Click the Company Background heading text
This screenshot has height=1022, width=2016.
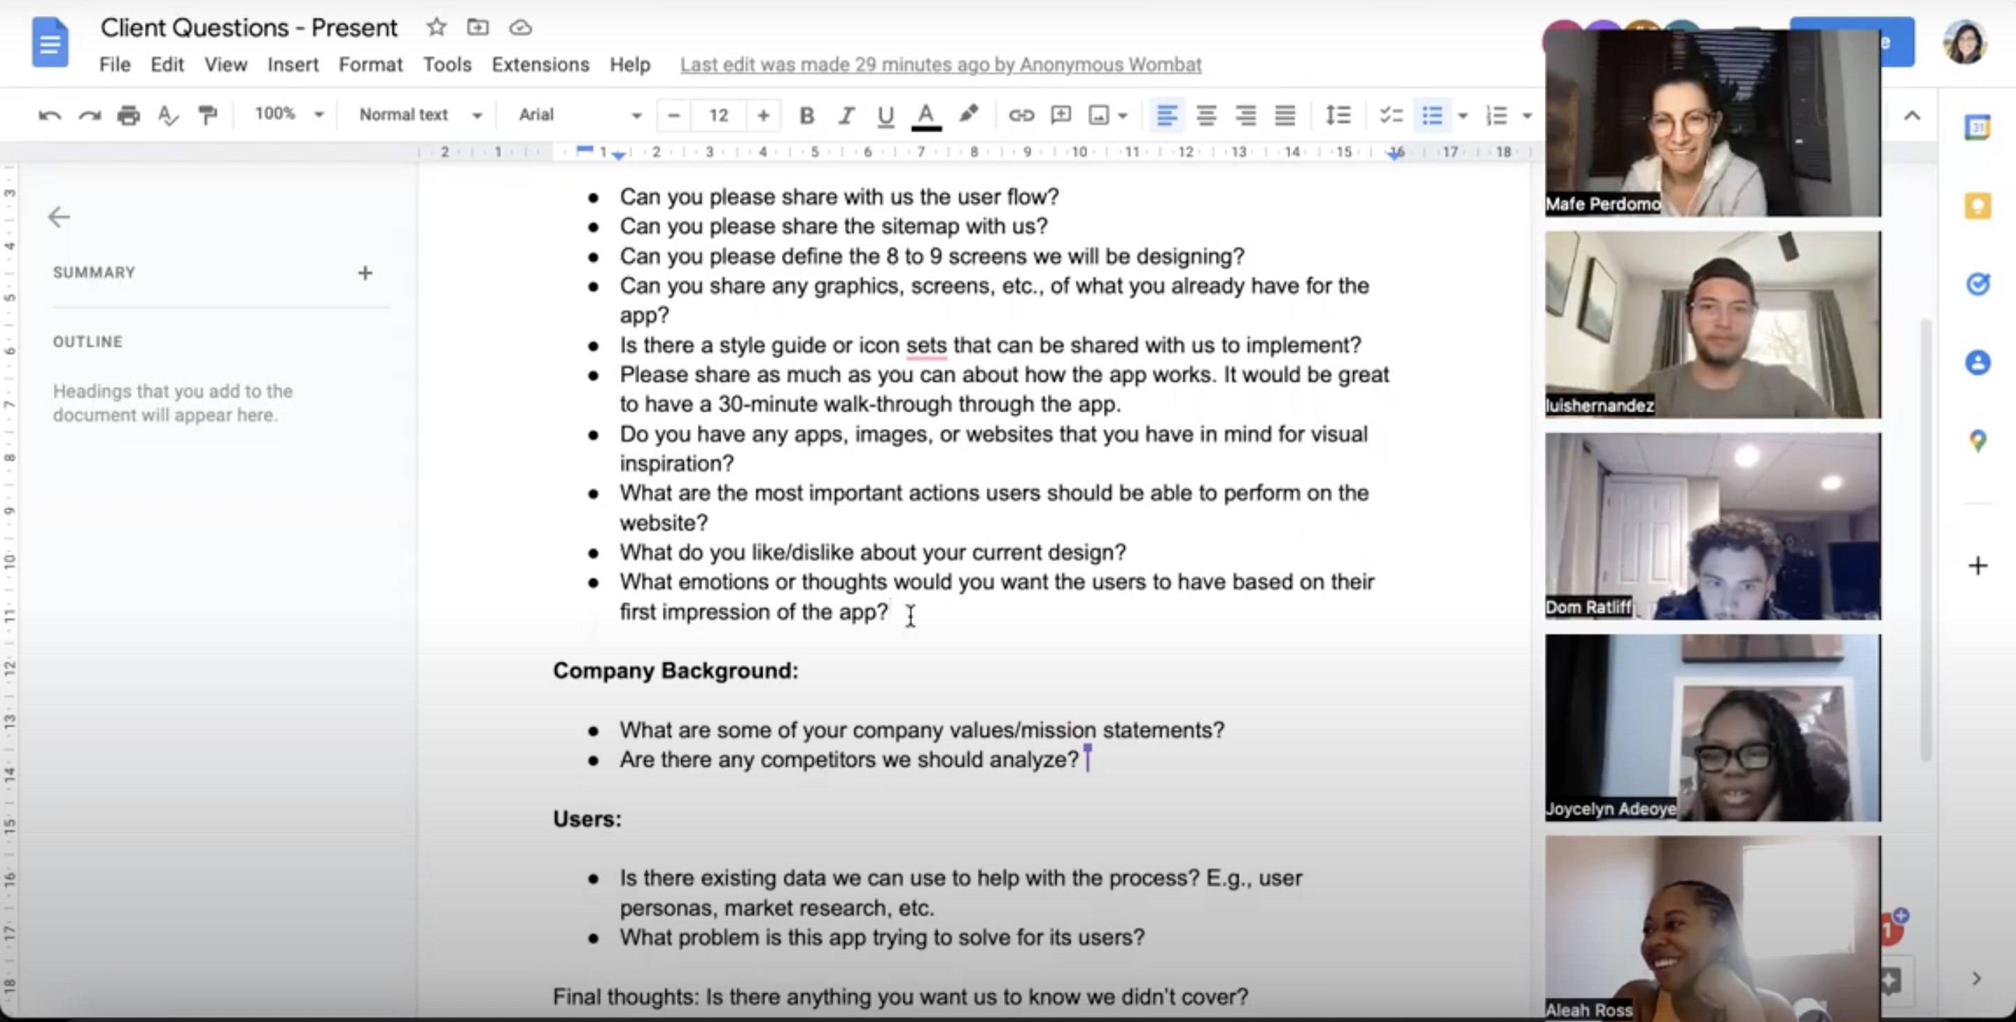pyautogui.click(x=675, y=671)
